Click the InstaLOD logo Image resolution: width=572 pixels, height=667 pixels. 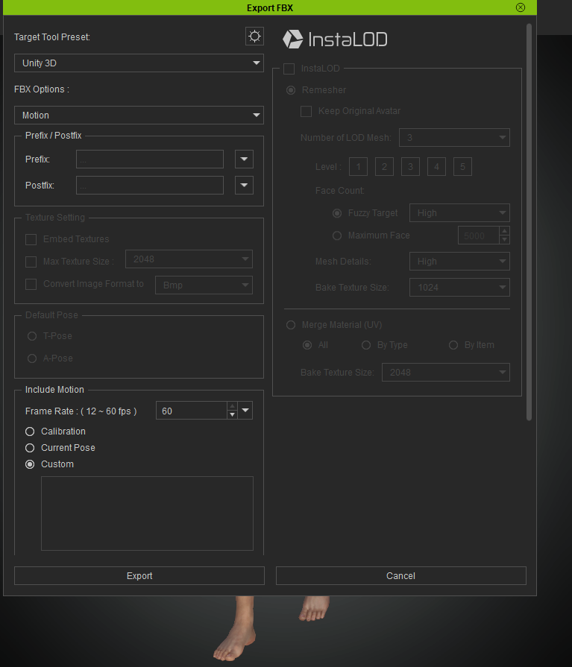335,39
